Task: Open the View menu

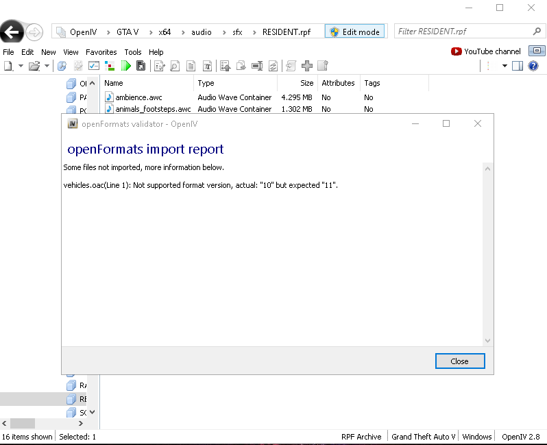Action: (x=71, y=52)
